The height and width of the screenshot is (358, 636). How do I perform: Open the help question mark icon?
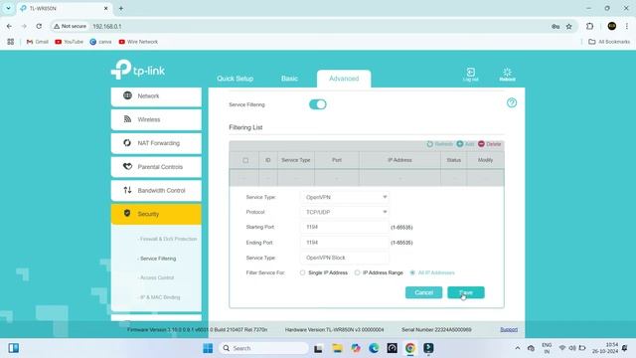click(512, 102)
